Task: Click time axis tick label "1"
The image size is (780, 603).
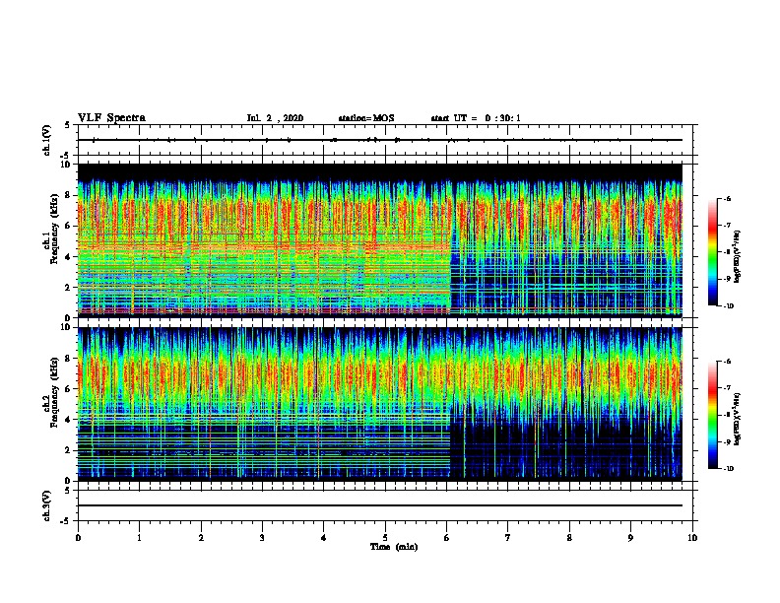Action: click(x=139, y=538)
